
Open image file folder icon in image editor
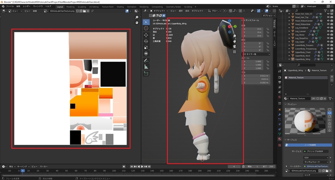point(84,11)
